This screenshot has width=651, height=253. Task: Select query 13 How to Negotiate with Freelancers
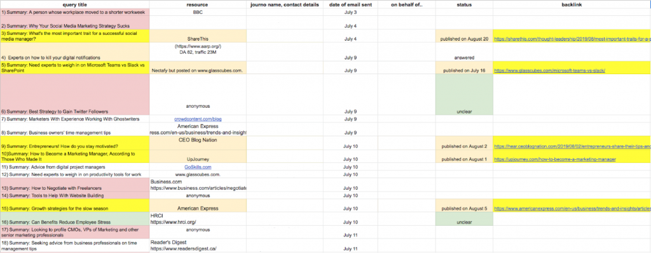pos(75,185)
